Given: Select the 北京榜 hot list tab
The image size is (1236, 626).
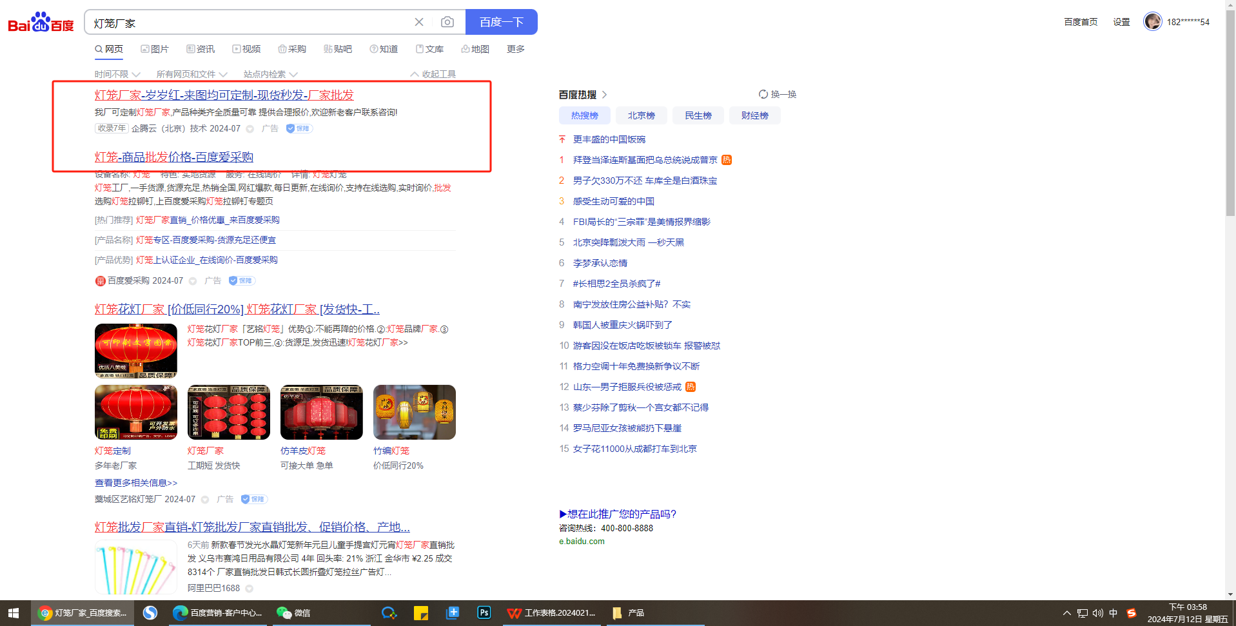Looking at the screenshot, I should (x=641, y=115).
